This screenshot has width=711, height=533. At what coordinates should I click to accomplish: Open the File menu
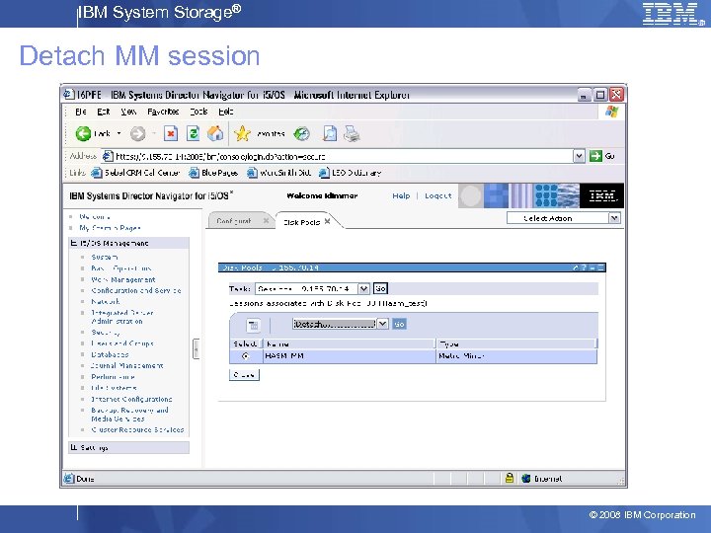coord(81,112)
